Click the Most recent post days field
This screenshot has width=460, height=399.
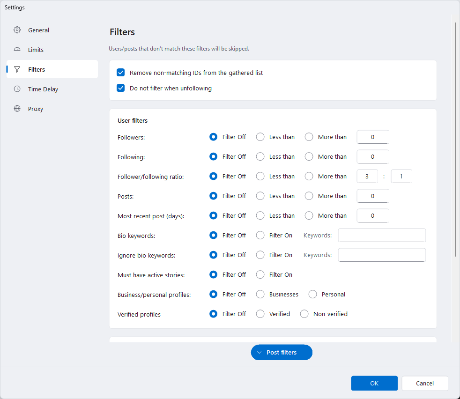tap(372, 215)
